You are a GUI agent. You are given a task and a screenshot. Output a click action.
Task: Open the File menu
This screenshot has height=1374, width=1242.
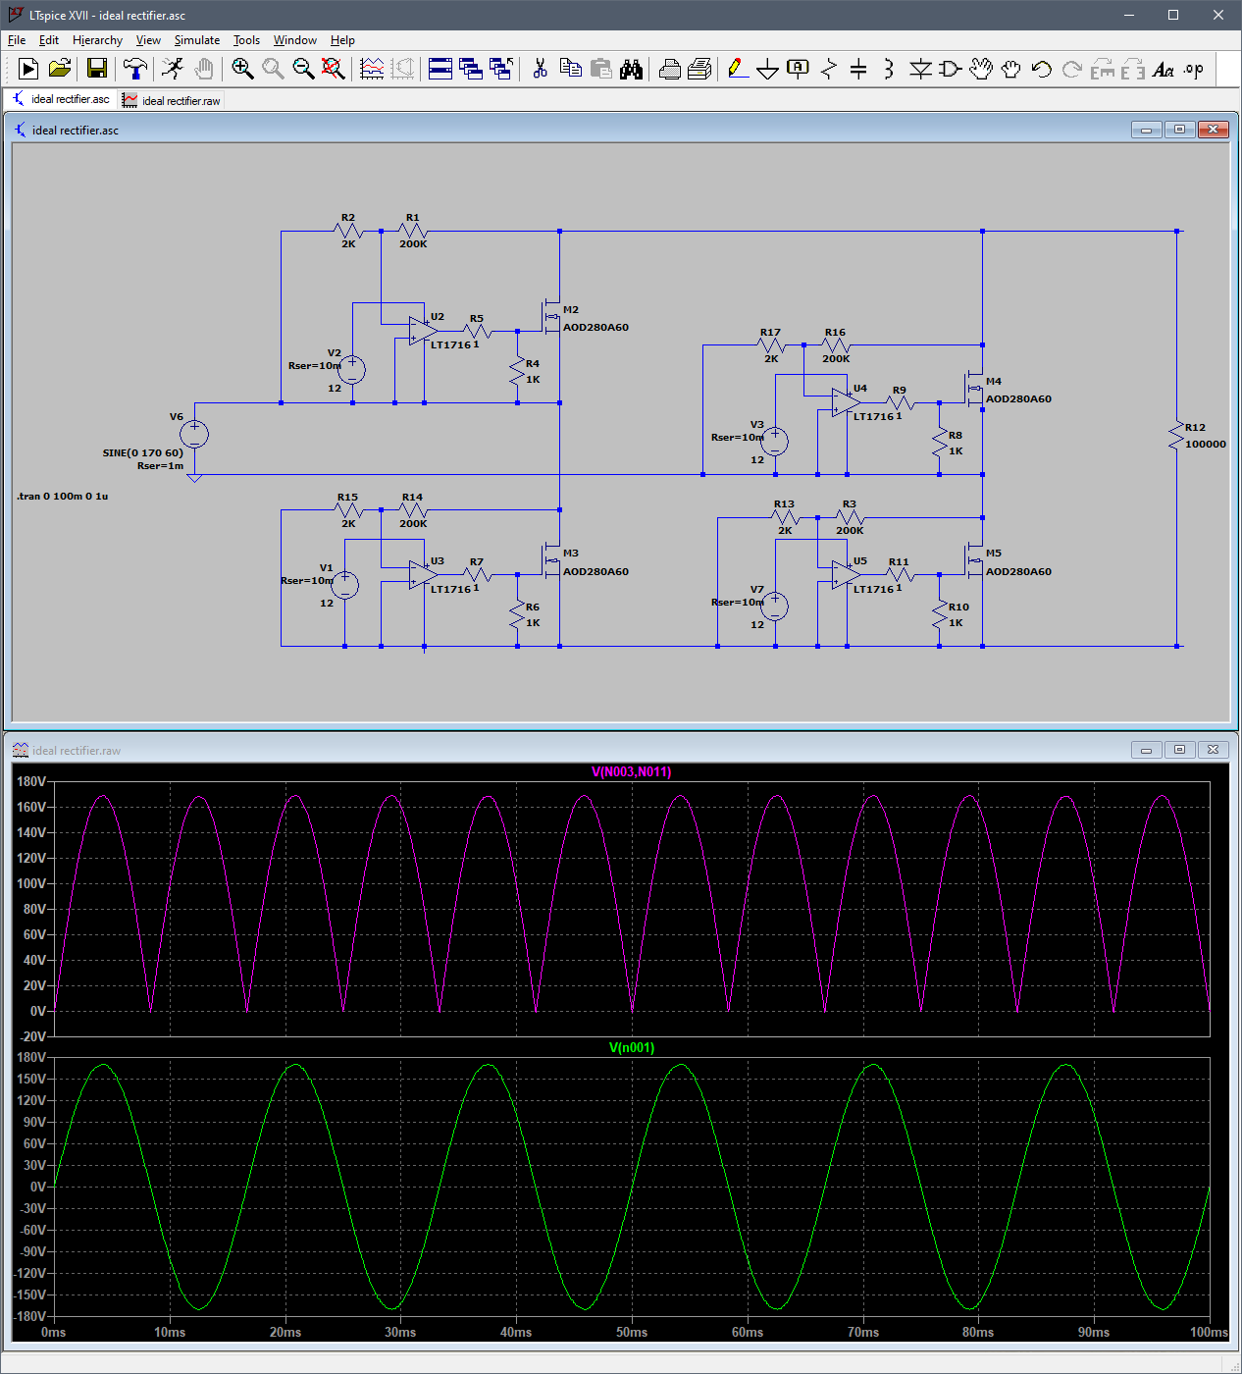pos(17,40)
